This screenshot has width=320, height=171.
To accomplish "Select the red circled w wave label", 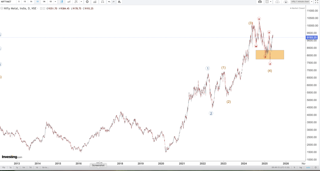I will point(256,46).
